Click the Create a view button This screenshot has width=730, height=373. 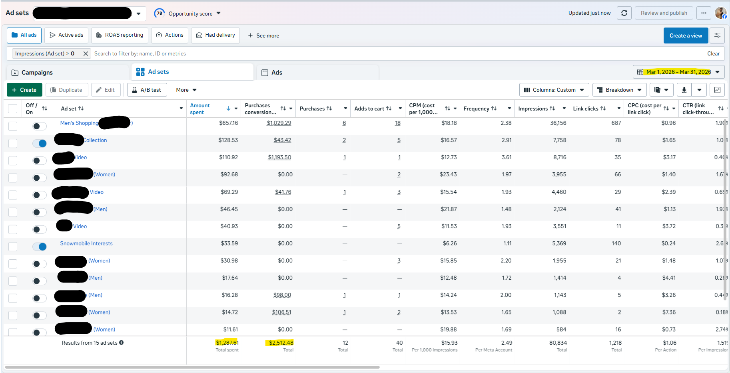click(x=686, y=36)
